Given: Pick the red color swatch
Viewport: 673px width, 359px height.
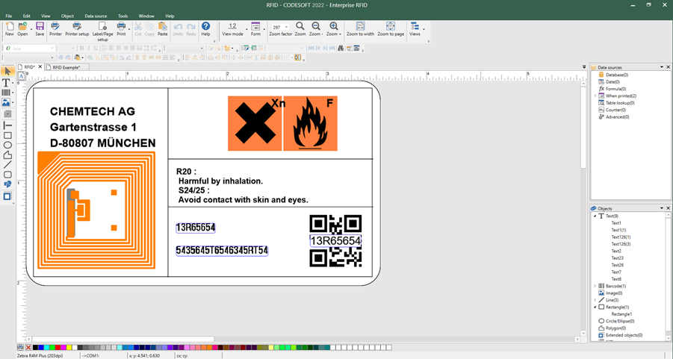Looking at the screenshot, I should pyautogui.click(x=58, y=347).
